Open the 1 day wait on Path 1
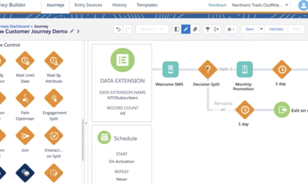 [x=282, y=69]
